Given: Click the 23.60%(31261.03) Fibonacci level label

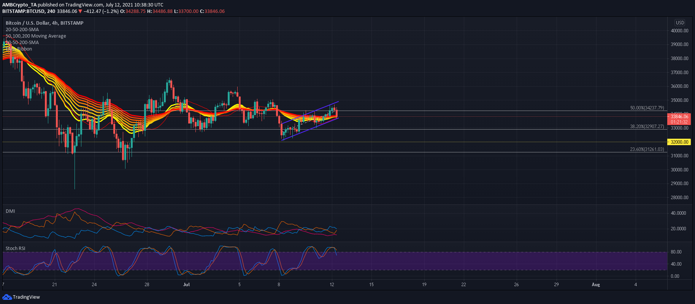Looking at the screenshot, I should point(647,149).
